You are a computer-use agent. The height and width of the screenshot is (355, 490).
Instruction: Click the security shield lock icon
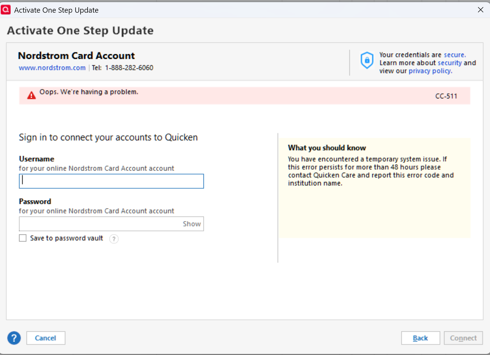(367, 60)
